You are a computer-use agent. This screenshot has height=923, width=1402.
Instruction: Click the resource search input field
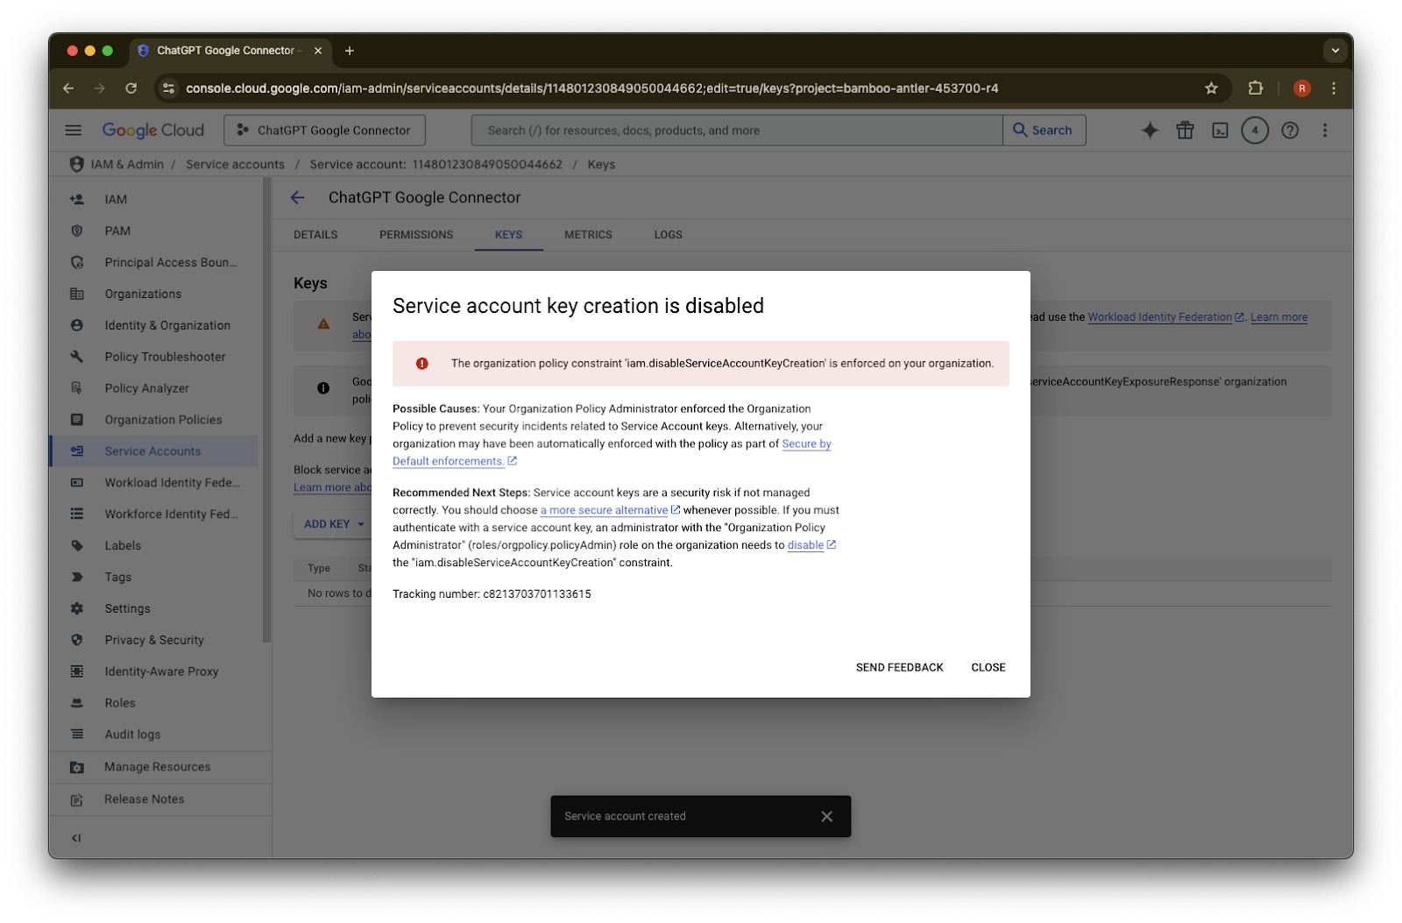737,131
